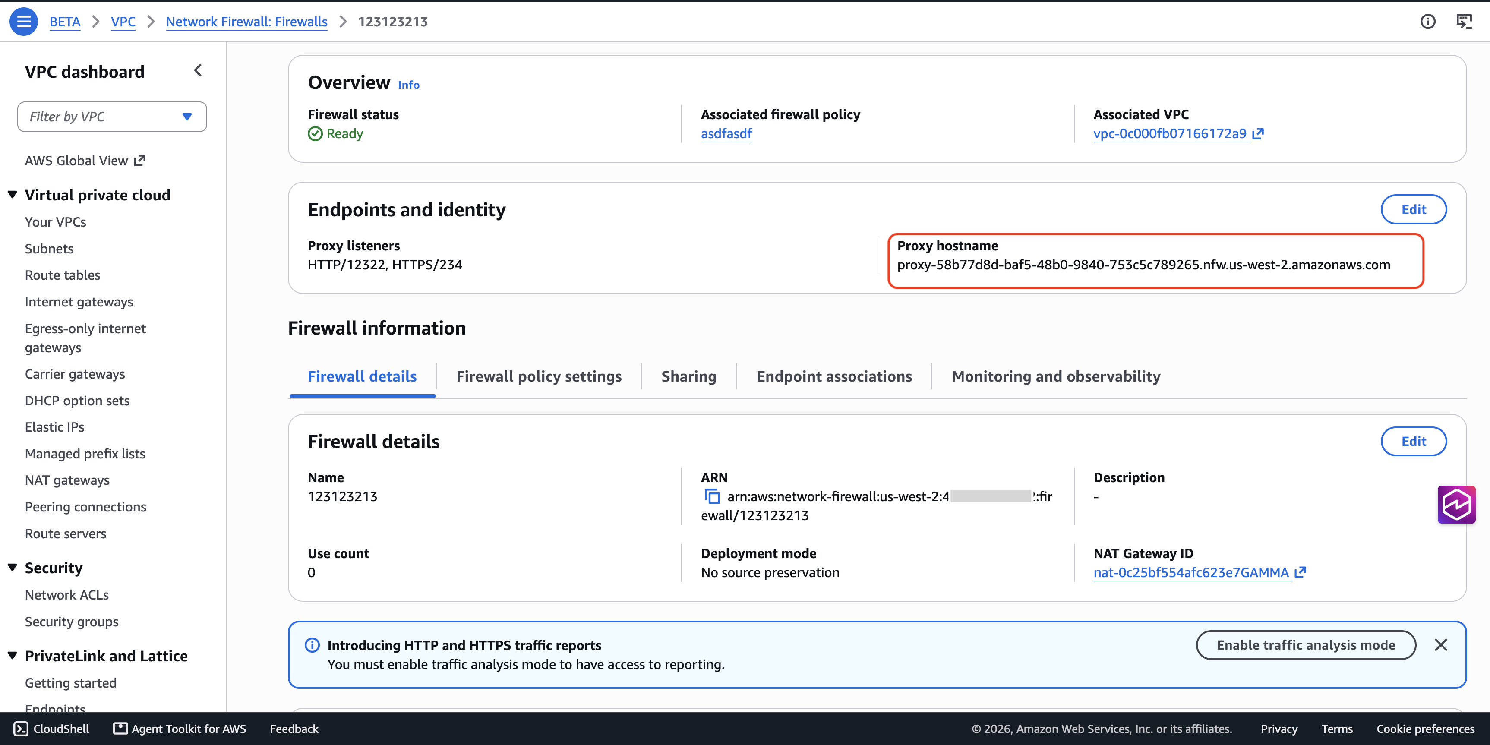Go to BETA breadcrumb
This screenshot has width=1490, height=745.
click(65, 22)
